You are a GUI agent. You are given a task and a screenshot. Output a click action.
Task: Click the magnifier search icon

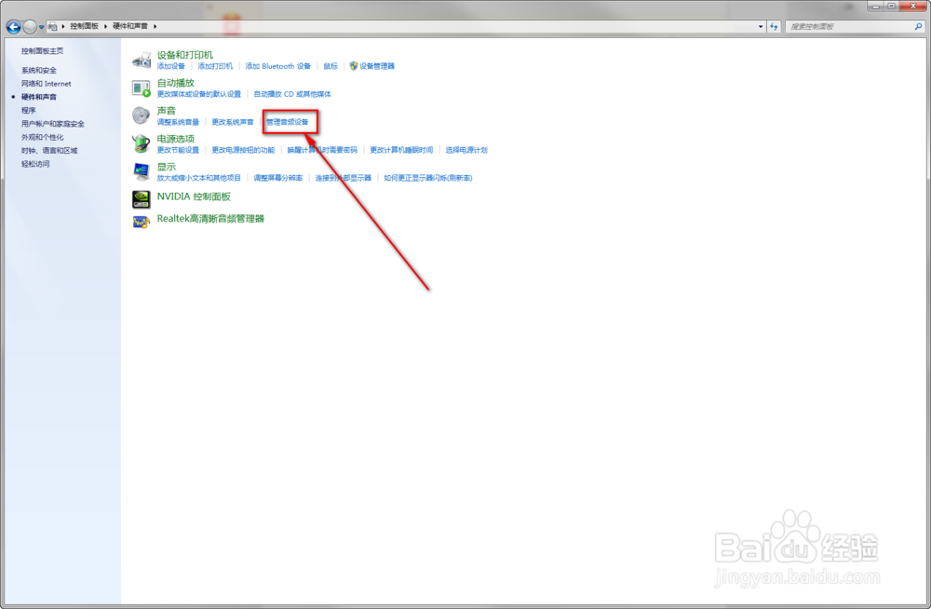[919, 26]
